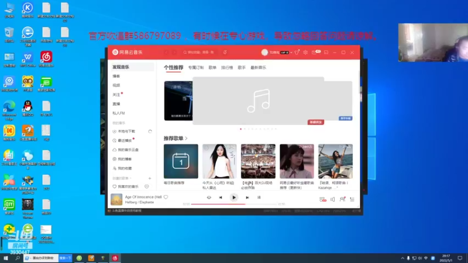Screen dimensions: 468x263
Task: Show lyrics with the 词 icon
Action: pyautogui.click(x=259, y=198)
